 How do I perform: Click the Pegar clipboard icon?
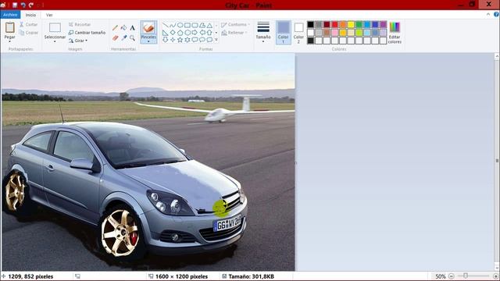coord(10,28)
